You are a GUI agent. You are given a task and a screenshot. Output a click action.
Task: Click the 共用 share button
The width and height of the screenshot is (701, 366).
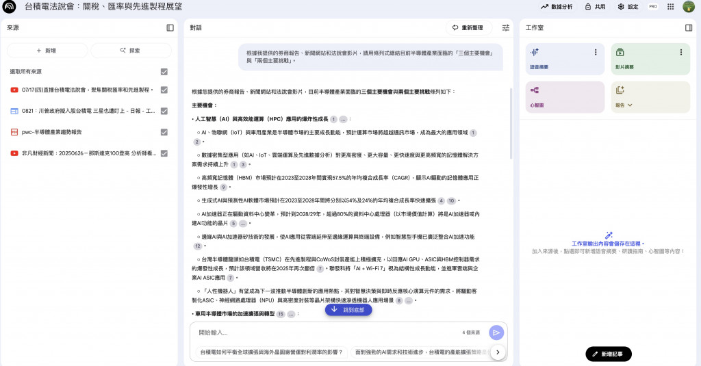click(x=595, y=7)
